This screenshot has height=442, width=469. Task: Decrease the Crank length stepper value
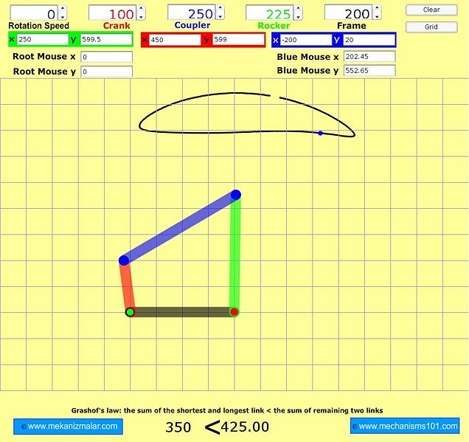(x=141, y=16)
